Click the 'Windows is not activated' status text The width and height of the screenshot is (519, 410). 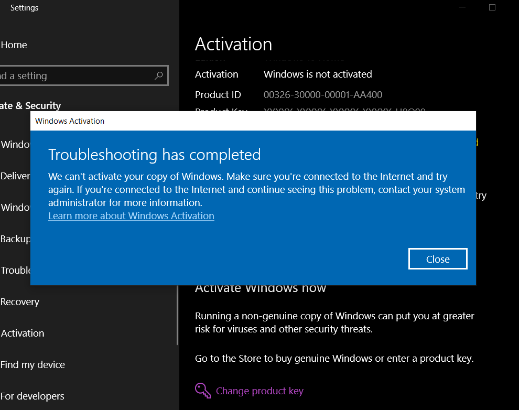[318, 74]
